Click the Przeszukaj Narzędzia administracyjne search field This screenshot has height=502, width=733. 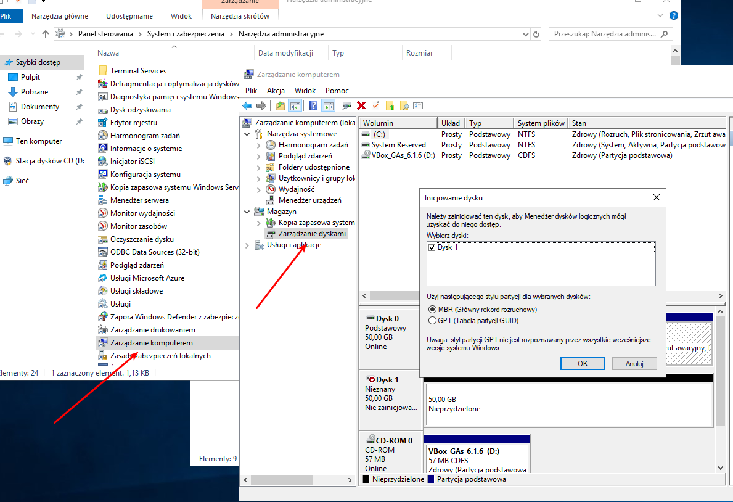611,34
